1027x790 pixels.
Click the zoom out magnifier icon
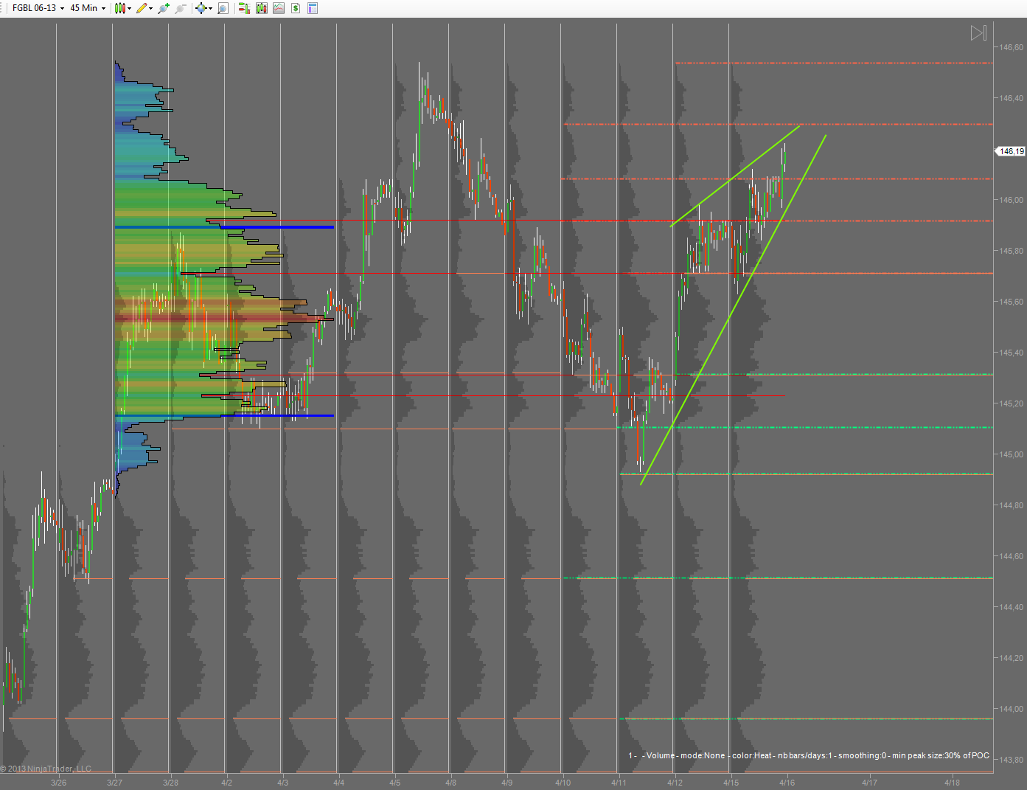tap(181, 8)
